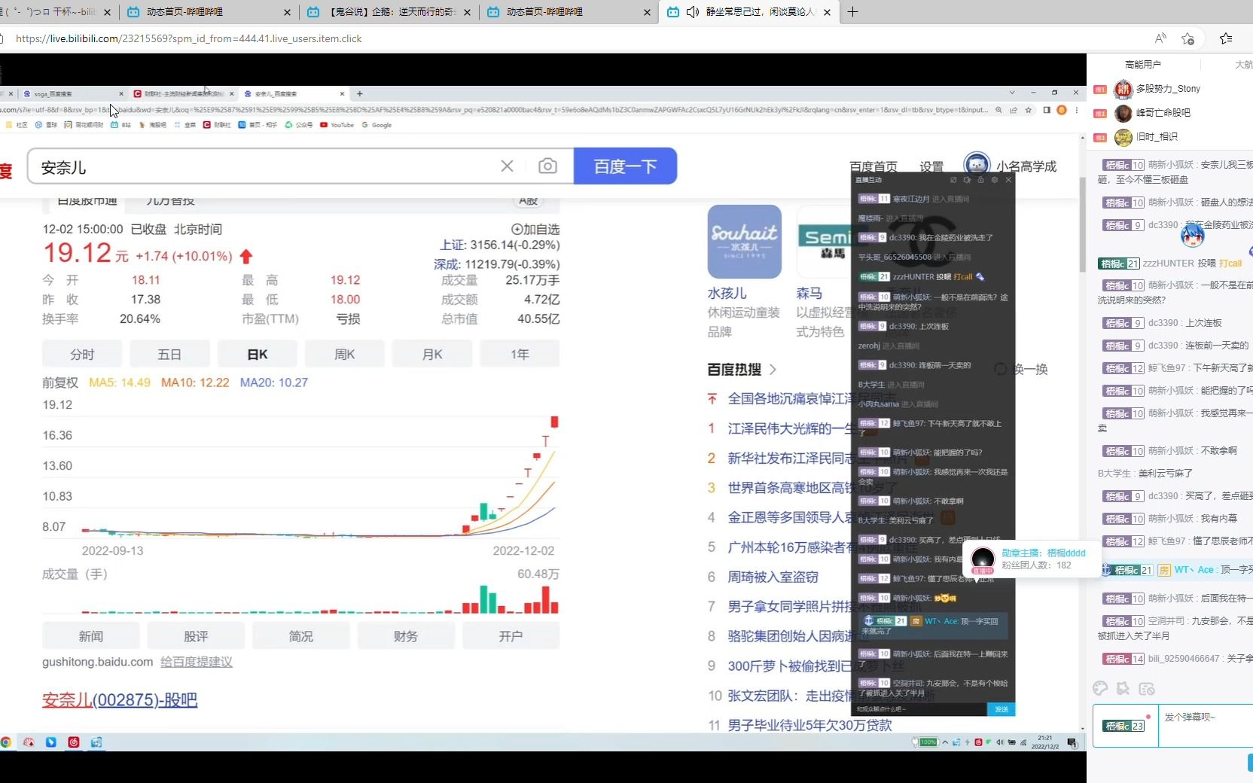This screenshot has height=783, width=1253.
Task: Open 直播互动 panel settings gear
Action: (995, 180)
